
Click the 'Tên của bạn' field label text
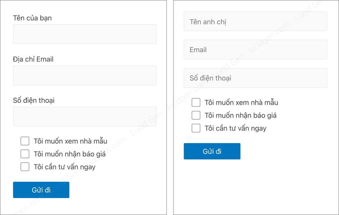coord(32,18)
